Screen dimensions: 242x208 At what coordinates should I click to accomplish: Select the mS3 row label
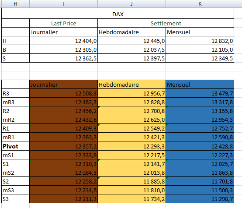pos(15,190)
